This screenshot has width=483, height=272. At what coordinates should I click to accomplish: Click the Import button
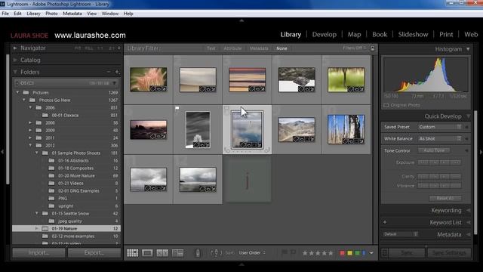pyautogui.click(x=38, y=253)
